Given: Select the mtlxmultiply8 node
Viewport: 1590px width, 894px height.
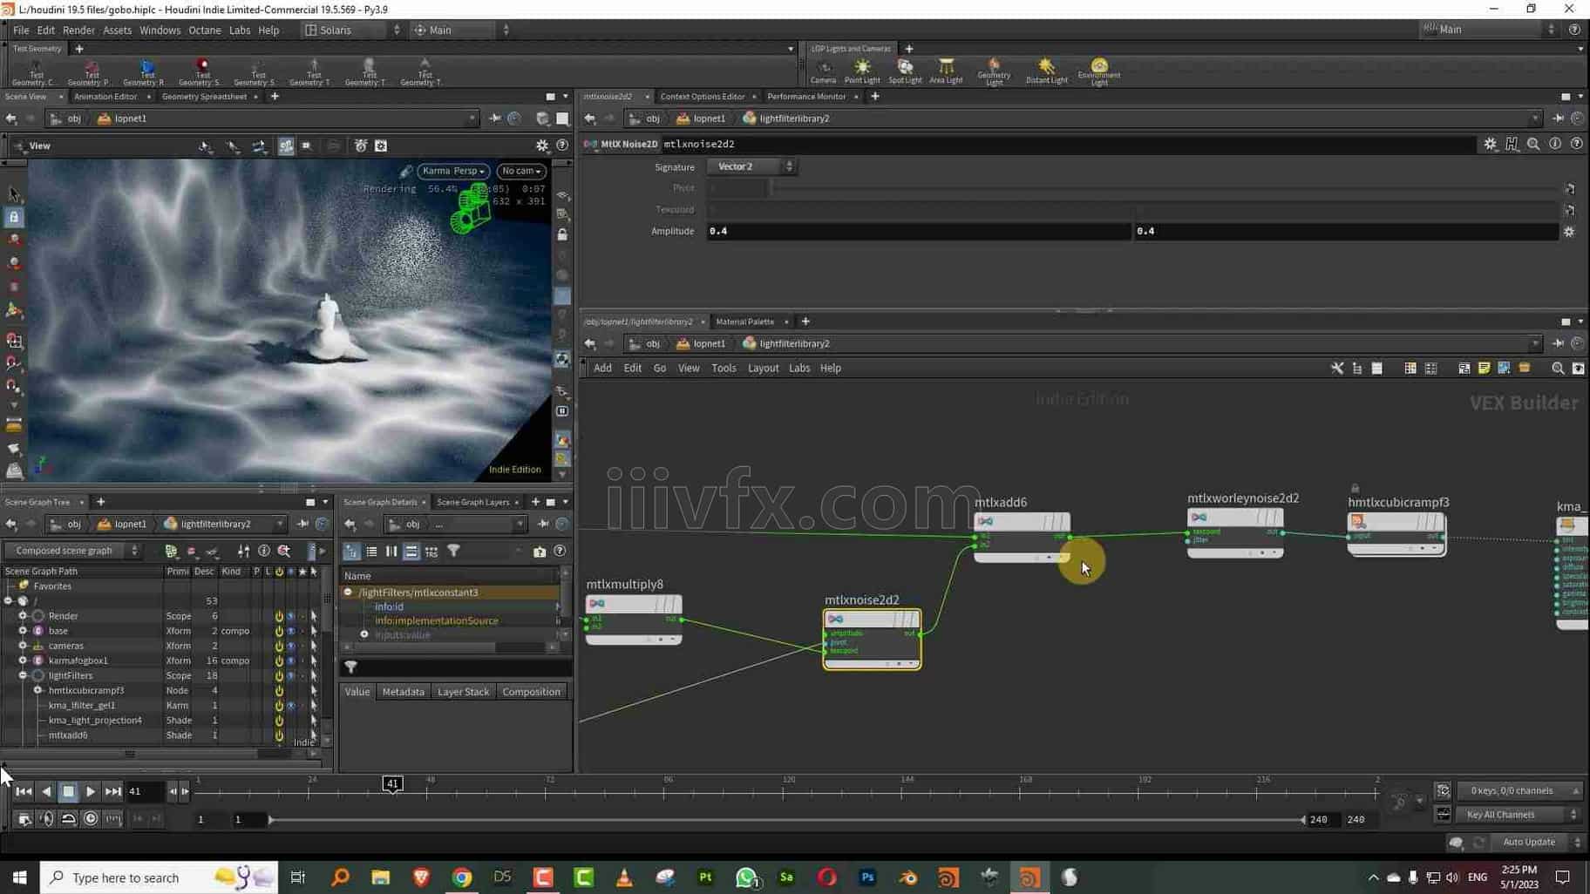Looking at the screenshot, I should 634,620.
